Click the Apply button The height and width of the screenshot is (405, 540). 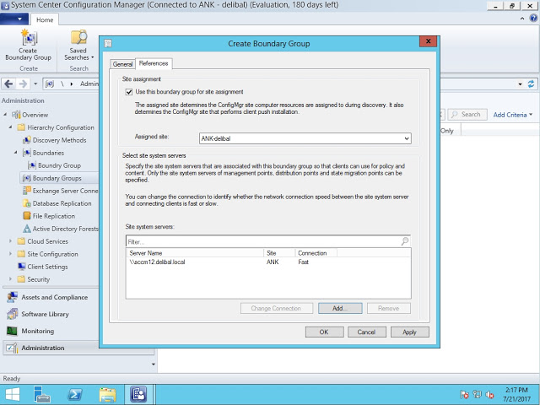409,332
